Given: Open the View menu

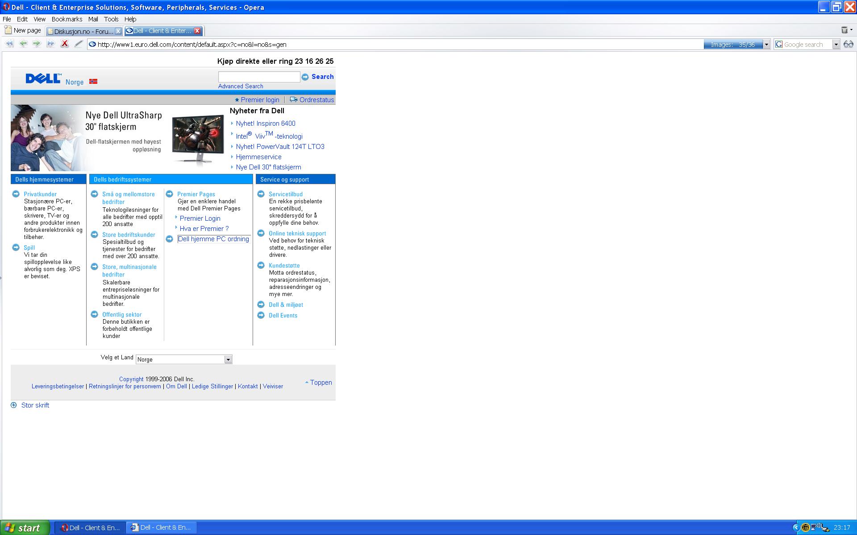Looking at the screenshot, I should (x=40, y=19).
